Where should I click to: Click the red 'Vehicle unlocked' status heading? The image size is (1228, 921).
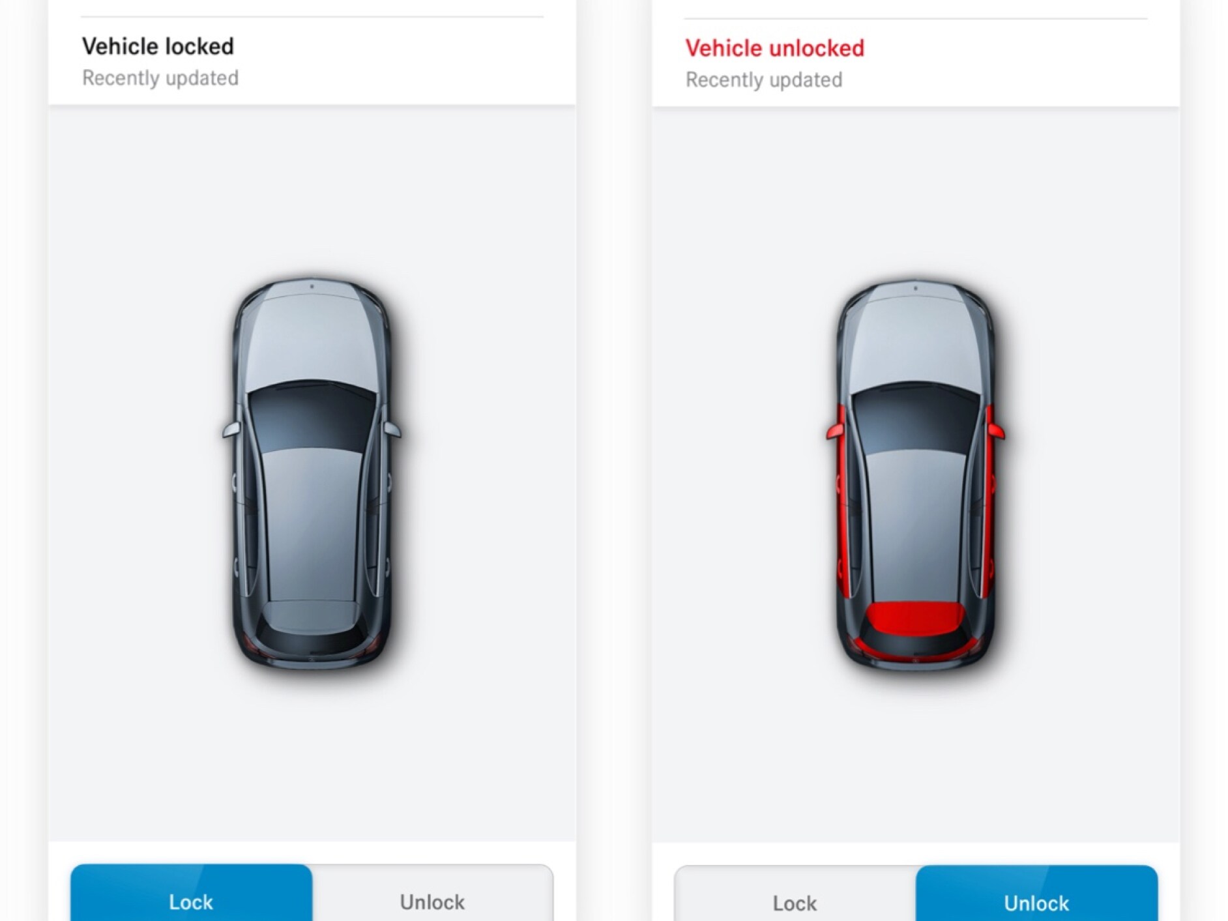(774, 48)
